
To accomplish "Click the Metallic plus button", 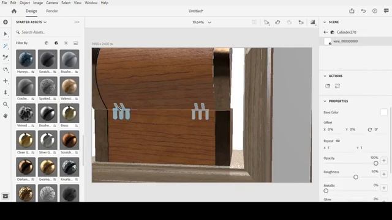I will click(x=384, y=188).
